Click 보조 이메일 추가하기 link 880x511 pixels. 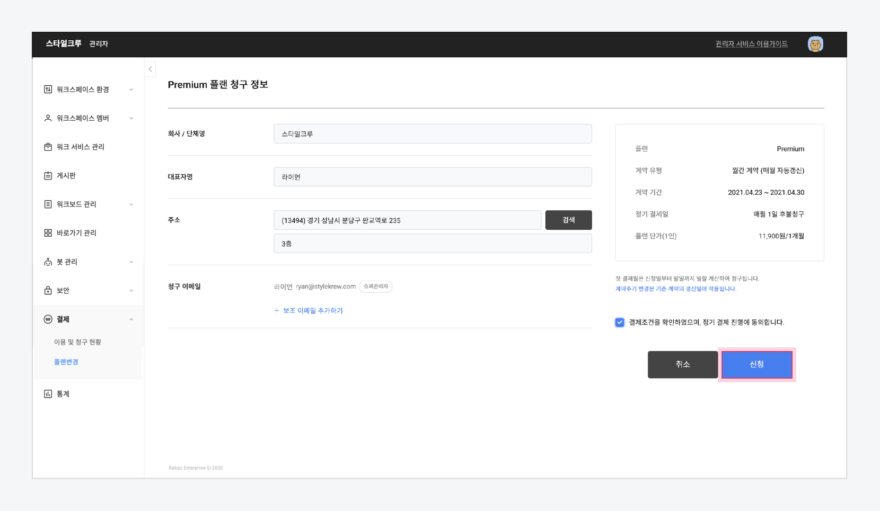pyautogui.click(x=309, y=311)
